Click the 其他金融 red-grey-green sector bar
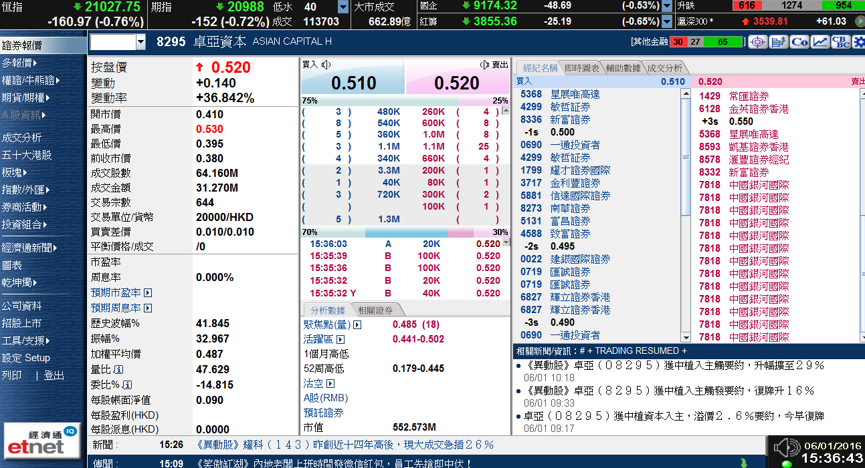 pyautogui.click(x=706, y=41)
